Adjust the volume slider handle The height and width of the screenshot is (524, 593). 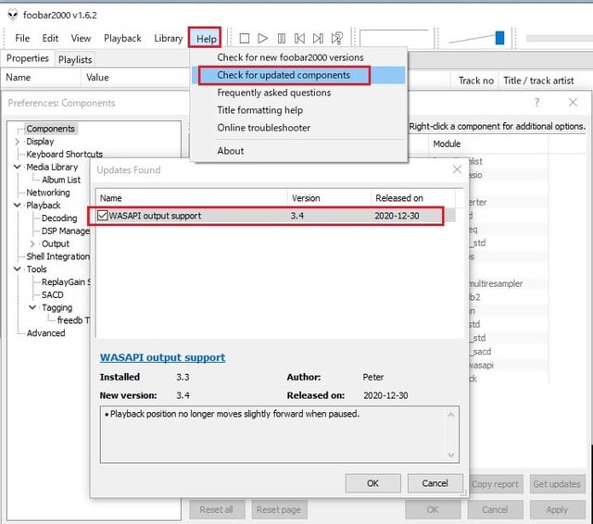(x=500, y=38)
